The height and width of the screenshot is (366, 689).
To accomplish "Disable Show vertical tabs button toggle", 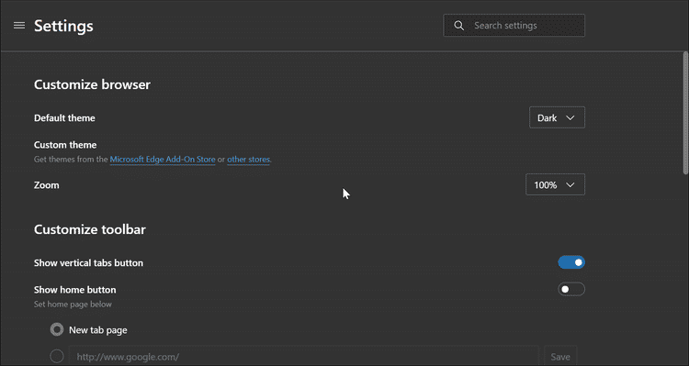I will click(571, 262).
